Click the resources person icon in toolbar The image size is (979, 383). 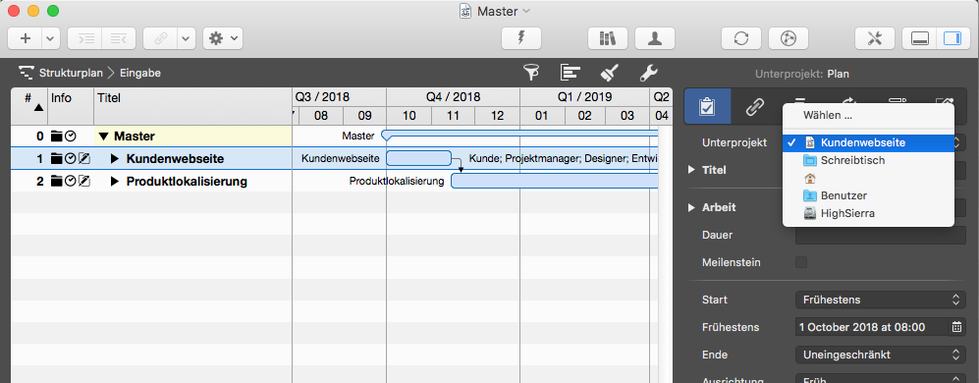coord(654,38)
